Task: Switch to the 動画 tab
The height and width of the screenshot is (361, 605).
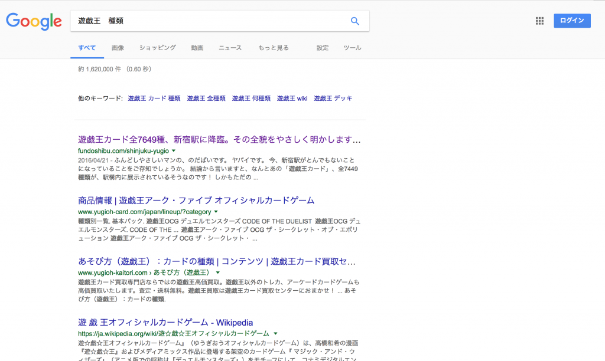Action: pos(197,48)
